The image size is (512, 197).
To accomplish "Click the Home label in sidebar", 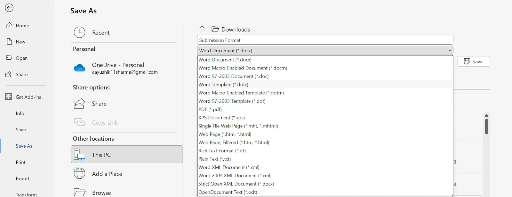I will tap(22, 26).
